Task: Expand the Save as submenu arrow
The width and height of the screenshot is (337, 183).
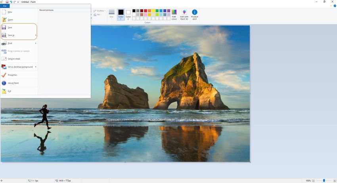Action: coord(36,35)
